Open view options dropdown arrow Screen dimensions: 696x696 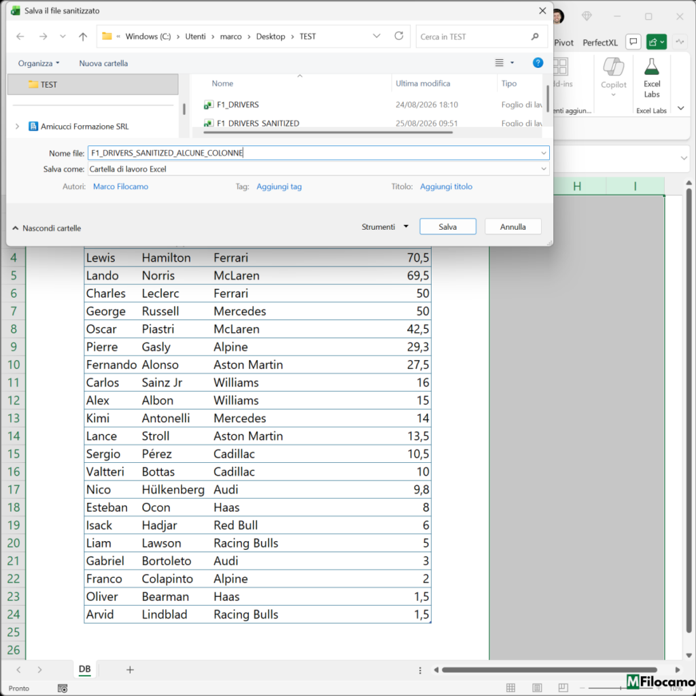point(512,63)
